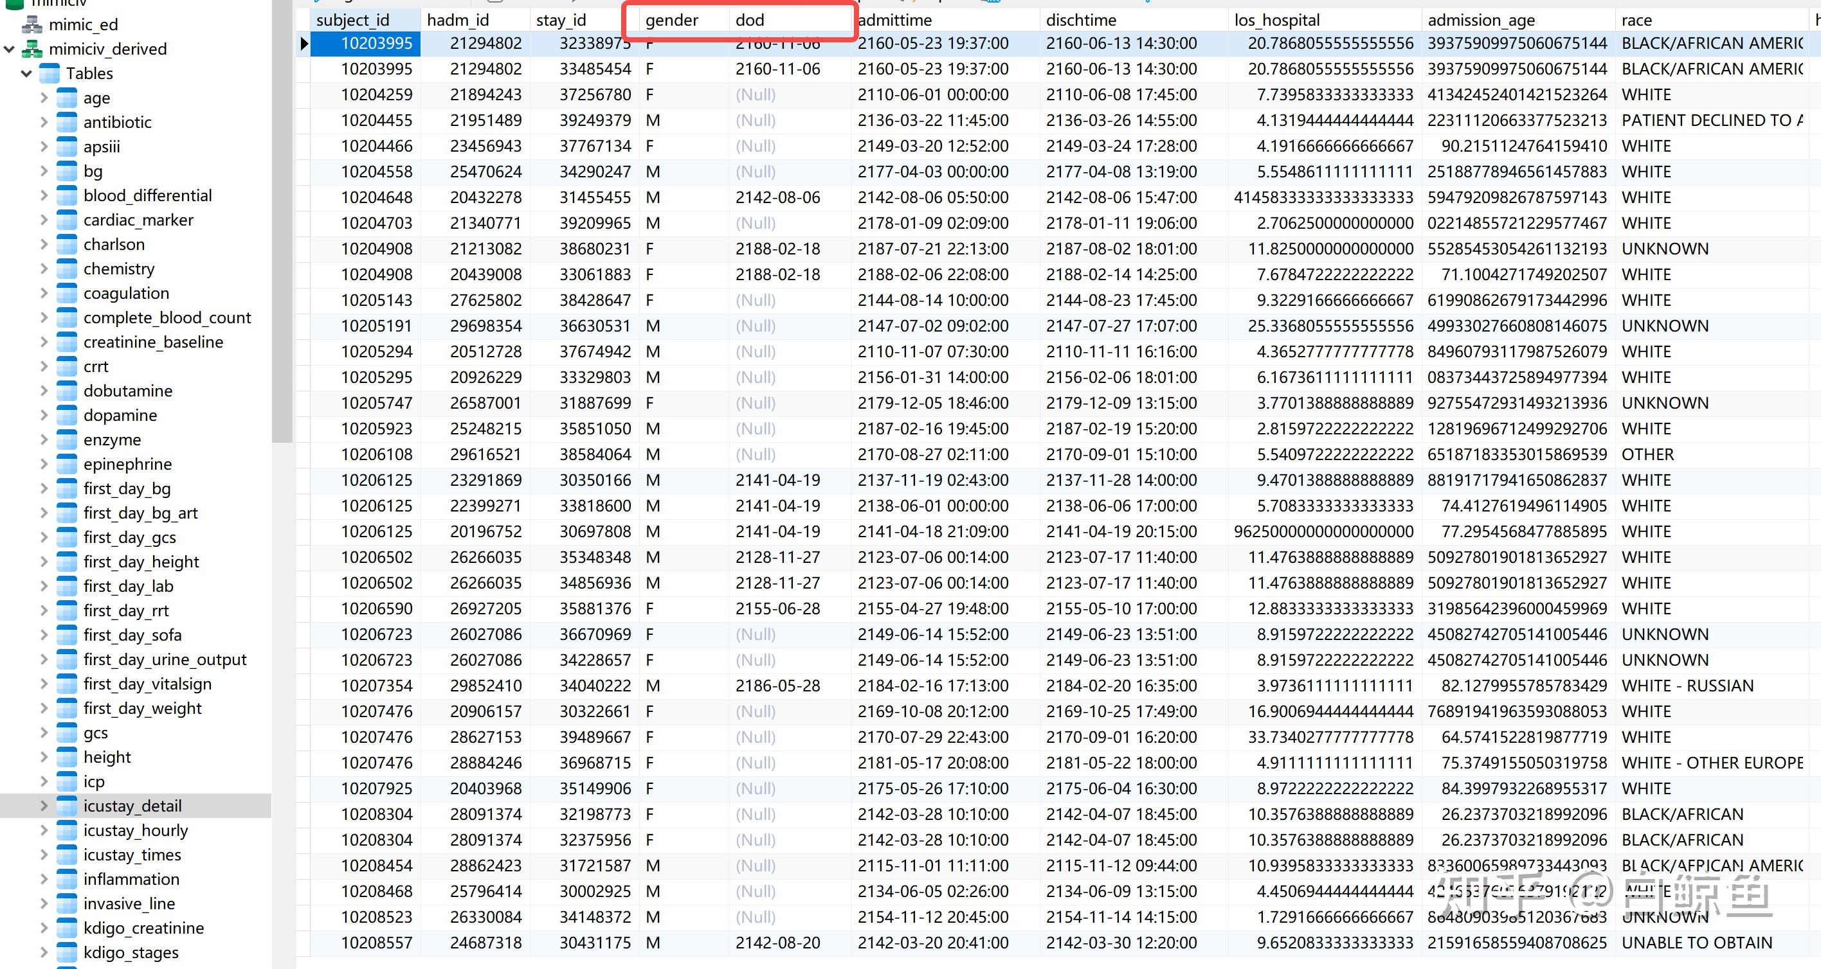Click the charlson table icon
Screen dimensions: 1821x969
(x=66, y=244)
